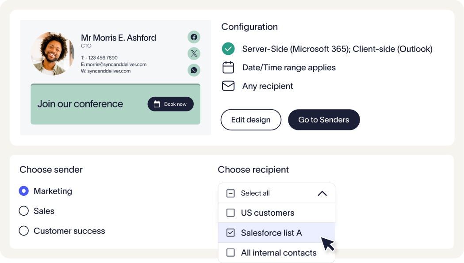This screenshot has height=263, width=464.
Task: Click the Join our conference banner text
Action: [80, 104]
